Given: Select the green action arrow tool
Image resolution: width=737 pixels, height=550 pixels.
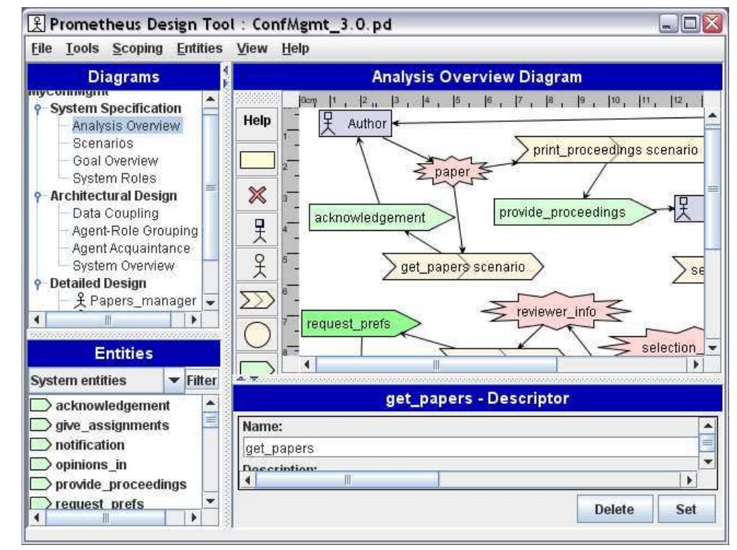Looking at the screenshot, I should pos(257,368).
